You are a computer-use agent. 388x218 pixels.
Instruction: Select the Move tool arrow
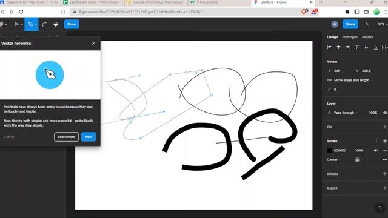[x=16, y=24]
